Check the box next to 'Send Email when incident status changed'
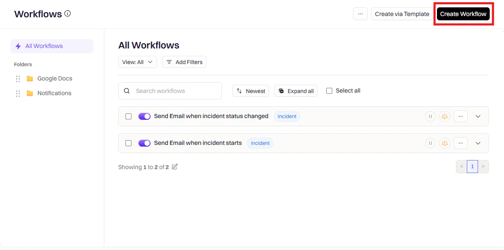Viewport: 504px width, 250px height. click(128, 116)
